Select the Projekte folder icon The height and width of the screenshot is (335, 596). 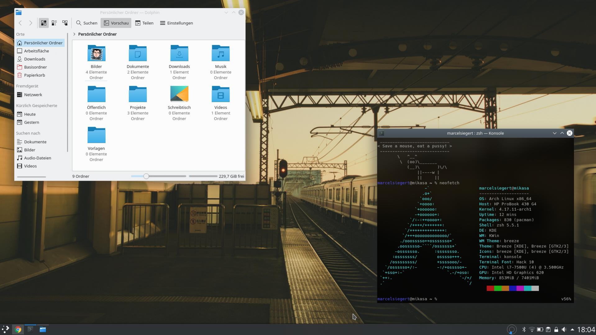coord(138,94)
